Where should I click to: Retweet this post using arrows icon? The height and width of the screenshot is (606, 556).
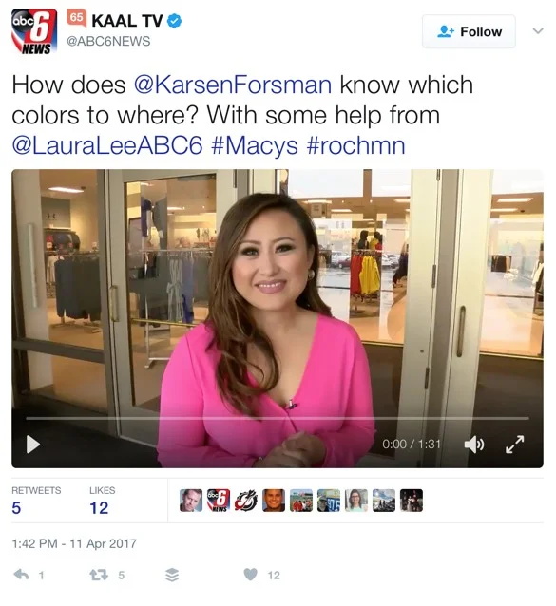click(99, 575)
